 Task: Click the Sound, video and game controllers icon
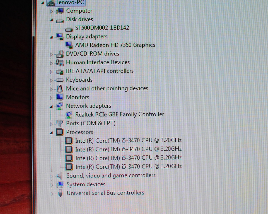(x=59, y=176)
